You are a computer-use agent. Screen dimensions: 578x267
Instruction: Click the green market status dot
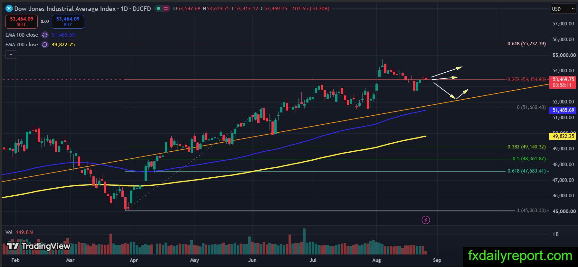[158, 9]
